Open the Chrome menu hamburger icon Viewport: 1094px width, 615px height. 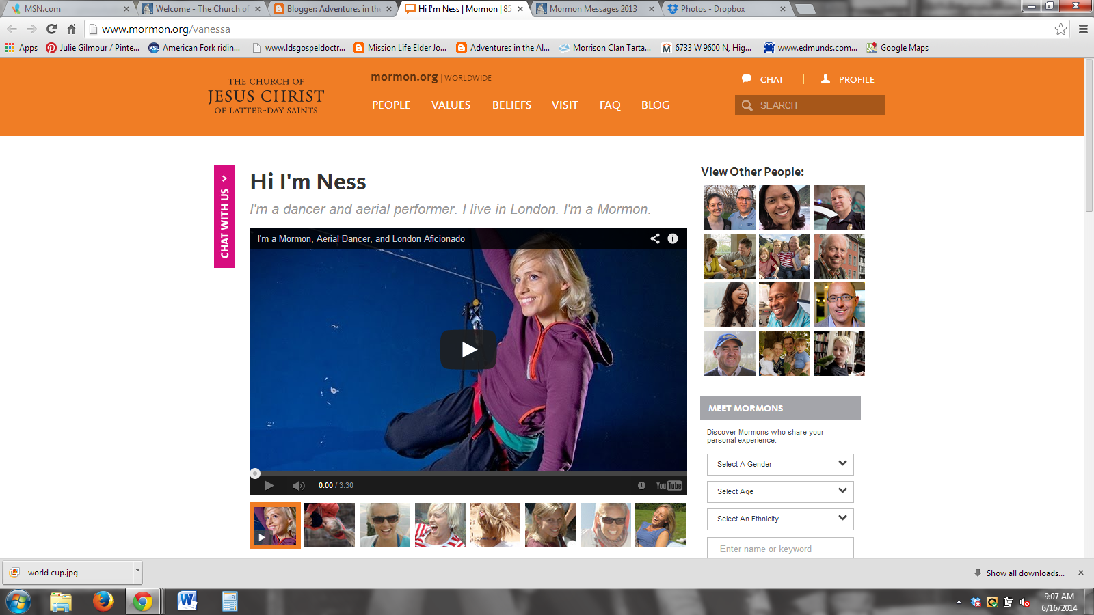pos(1083,29)
